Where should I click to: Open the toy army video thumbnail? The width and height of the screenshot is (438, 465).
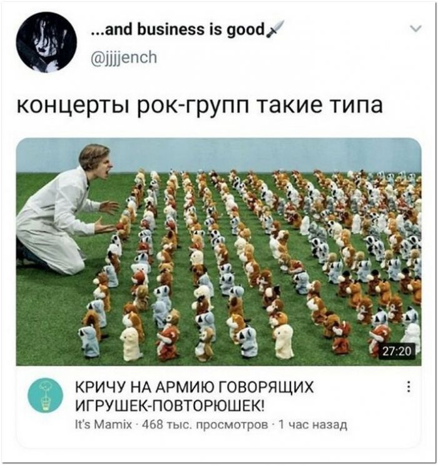click(x=218, y=252)
